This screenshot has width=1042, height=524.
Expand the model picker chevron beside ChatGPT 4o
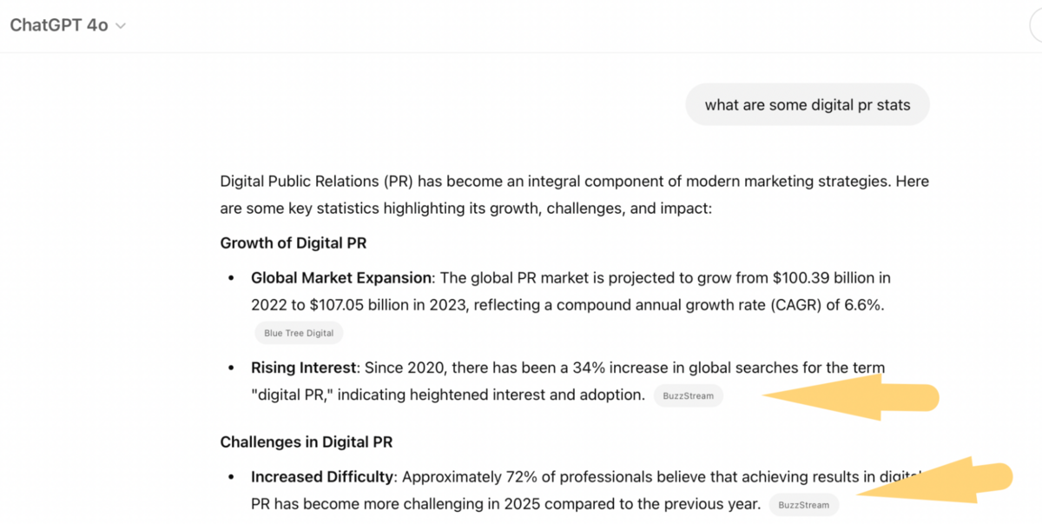click(x=120, y=26)
